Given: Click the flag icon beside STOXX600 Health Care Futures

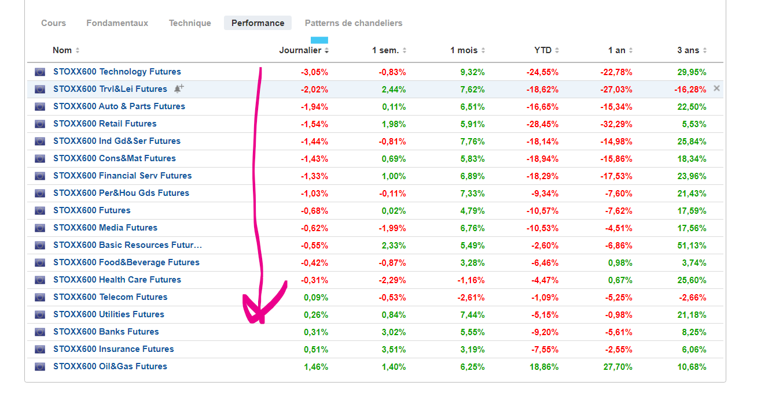Looking at the screenshot, I should (x=40, y=280).
